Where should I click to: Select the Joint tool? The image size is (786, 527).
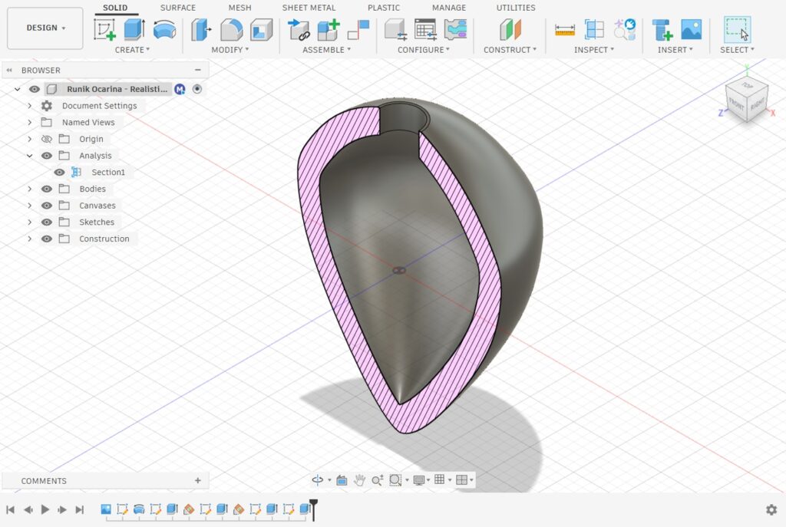[x=358, y=30]
